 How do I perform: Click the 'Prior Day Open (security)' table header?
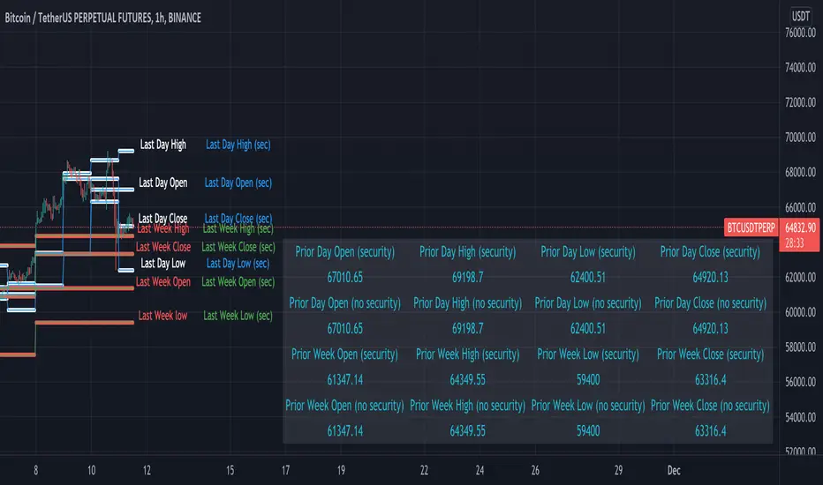pos(345,252)
